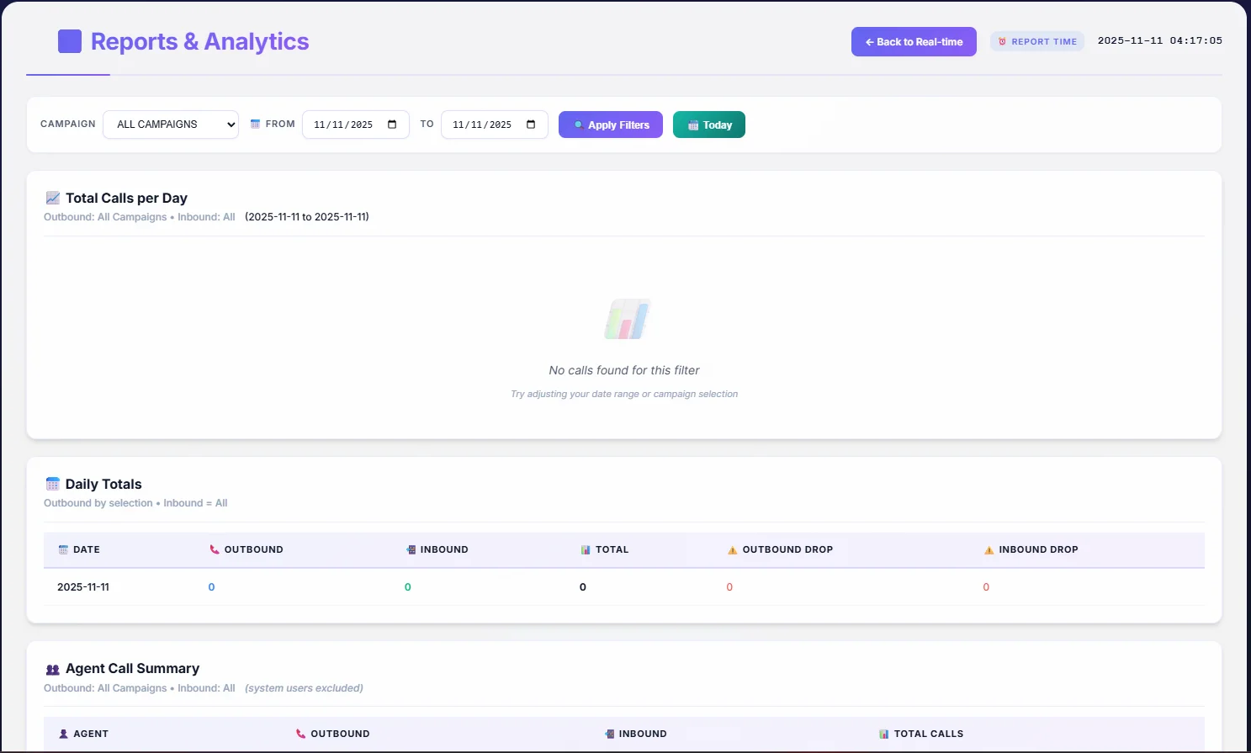The width and height of the screenshot is (1251, 753).
Task: Click the INBOUND DROP warning icon
Action: click(989, 549)
